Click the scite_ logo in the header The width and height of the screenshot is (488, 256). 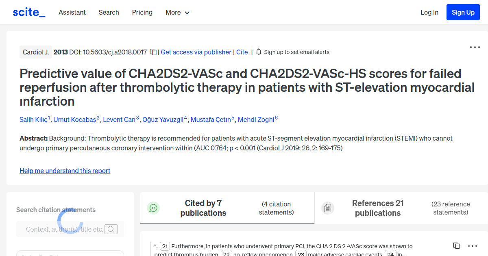[28, 12]
